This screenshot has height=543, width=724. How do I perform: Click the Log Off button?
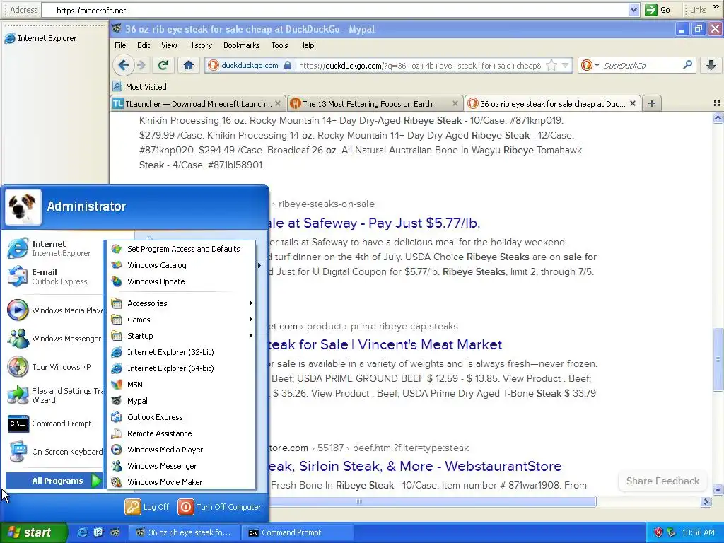(x=147, y=507)
